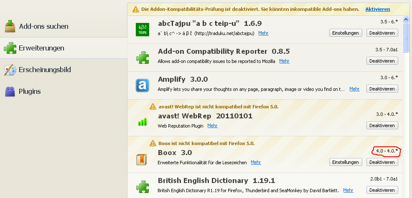412x198 pixels.
Task: Click 'Boox ist nicht kompatibel' warning text
Action: (206, 143)
